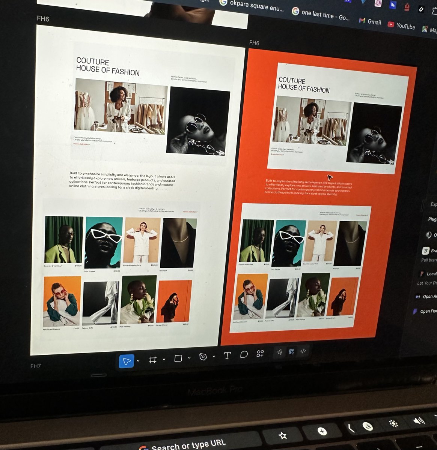Open the Actions and resources icon
Image resolution: width=437 pixels, height=450 pixels.
(260, 353)
